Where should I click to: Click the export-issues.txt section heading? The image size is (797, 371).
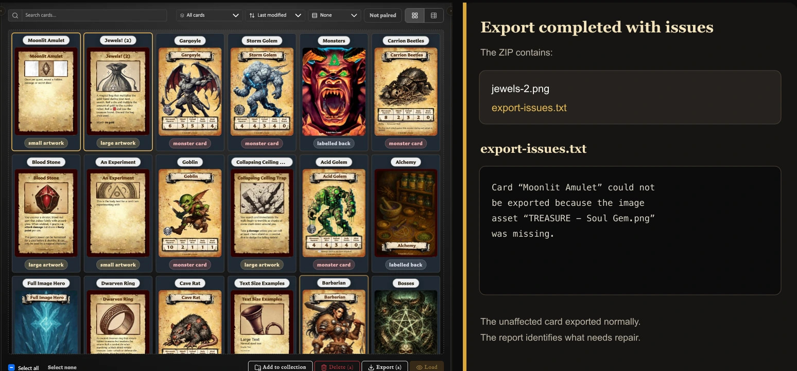[x=533, y=149]
